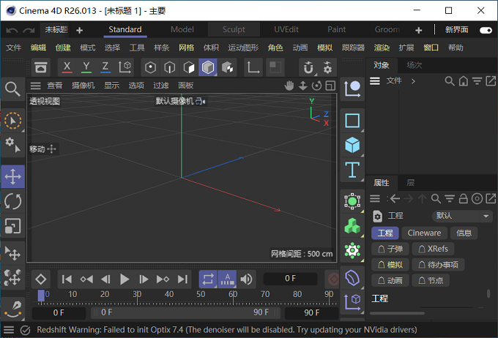
Task: Choose the Rectangle spline tool
Action: (x=352, y=121)
